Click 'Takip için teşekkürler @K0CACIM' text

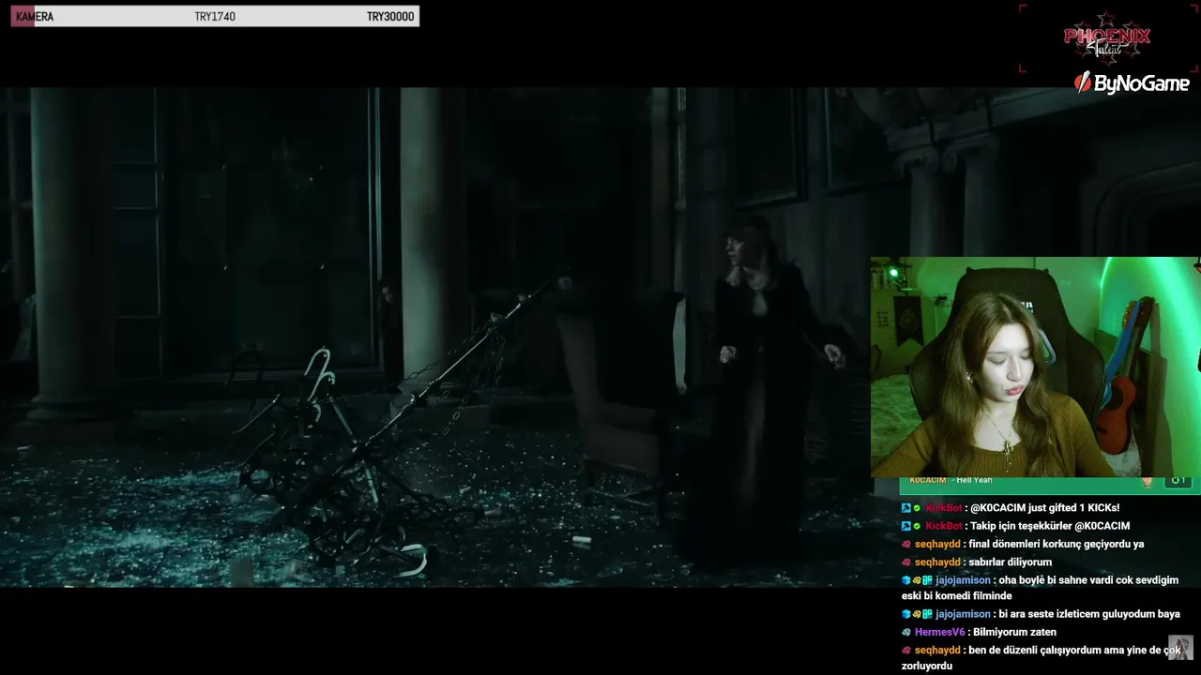pos(1050,526)
